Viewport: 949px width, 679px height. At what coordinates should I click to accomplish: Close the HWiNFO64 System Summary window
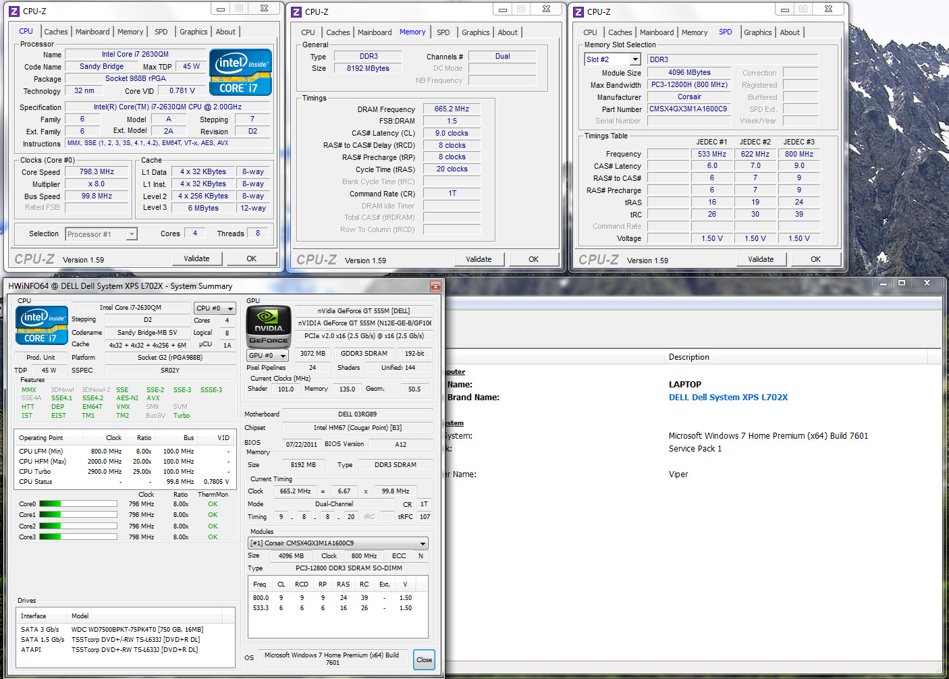click(435, 286)
